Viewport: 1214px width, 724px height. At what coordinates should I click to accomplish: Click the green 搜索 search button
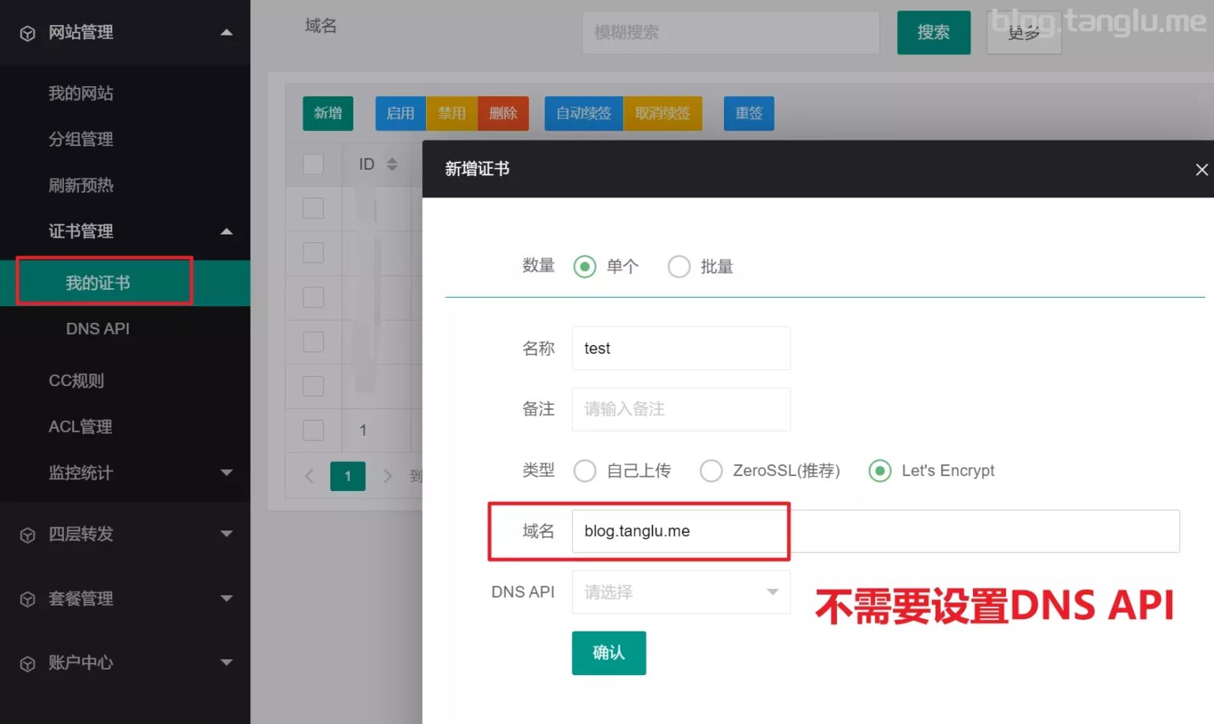click(x=933, y=32)
